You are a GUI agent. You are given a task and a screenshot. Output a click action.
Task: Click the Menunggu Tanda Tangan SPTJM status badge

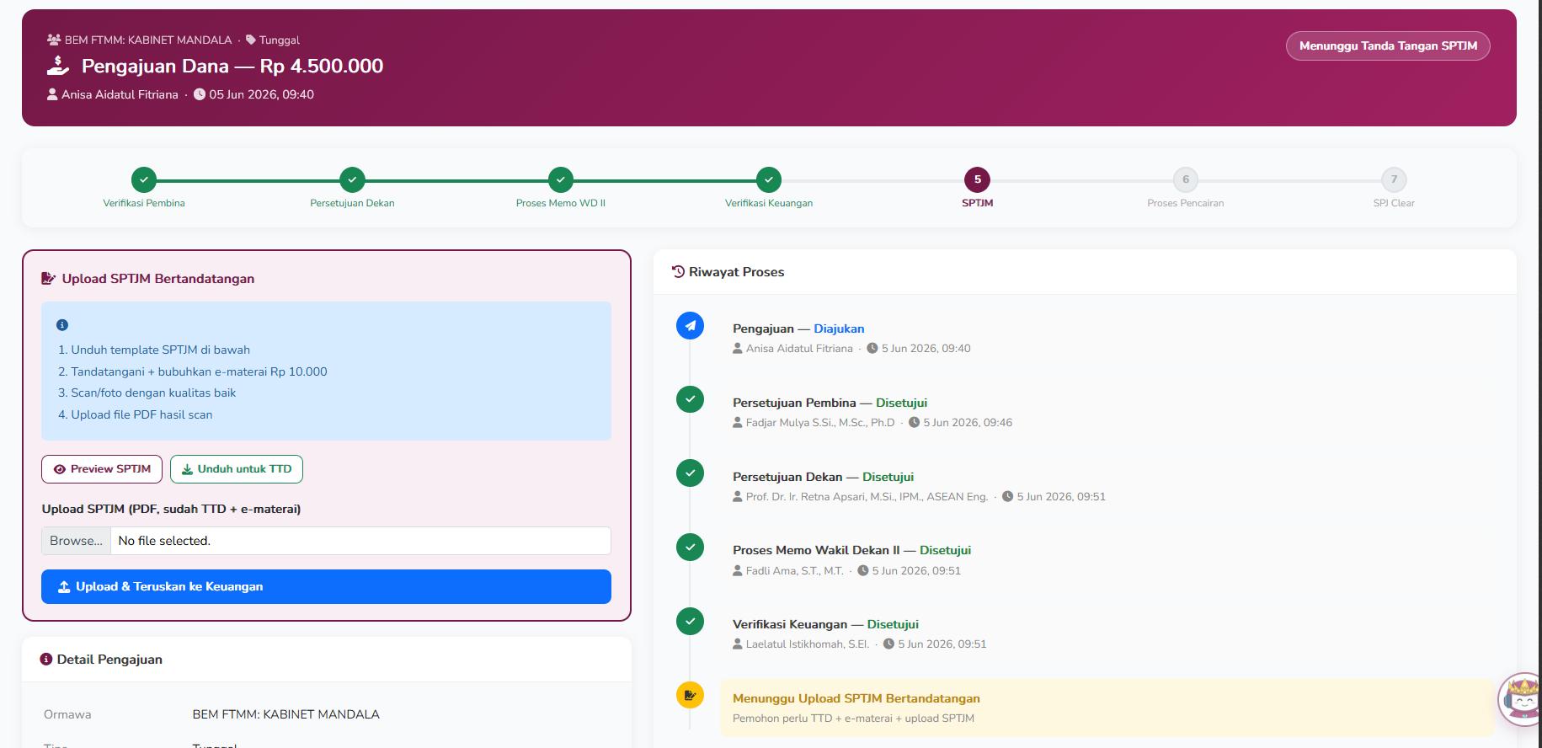[x=1388, y=45]
